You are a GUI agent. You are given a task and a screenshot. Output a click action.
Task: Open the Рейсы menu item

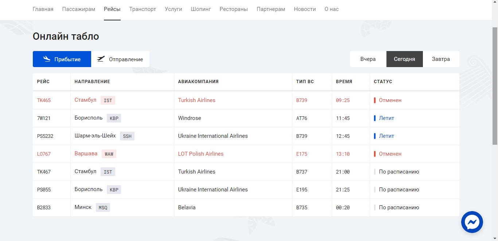(x=112, y=9)
